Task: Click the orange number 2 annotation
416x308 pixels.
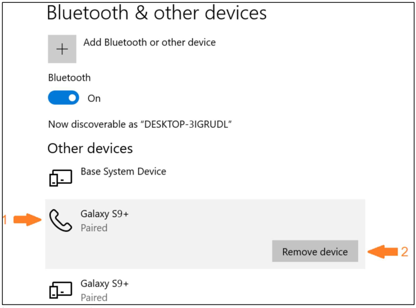Action: click(x=404, y=252)
